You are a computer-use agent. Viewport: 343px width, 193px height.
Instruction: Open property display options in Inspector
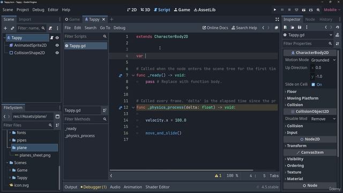[337, 43]
